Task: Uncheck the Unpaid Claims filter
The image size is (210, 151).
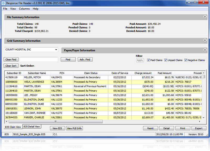Action: (x=166, y=60)
